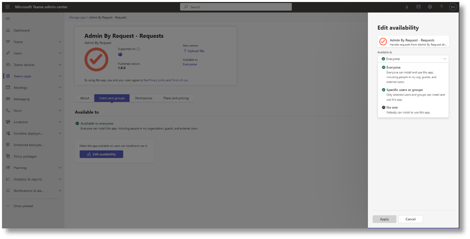Image resolution: width=470 pixels, height=239 pixels.
Task: Click the Available to everyone status text
Action: (97, 123)
